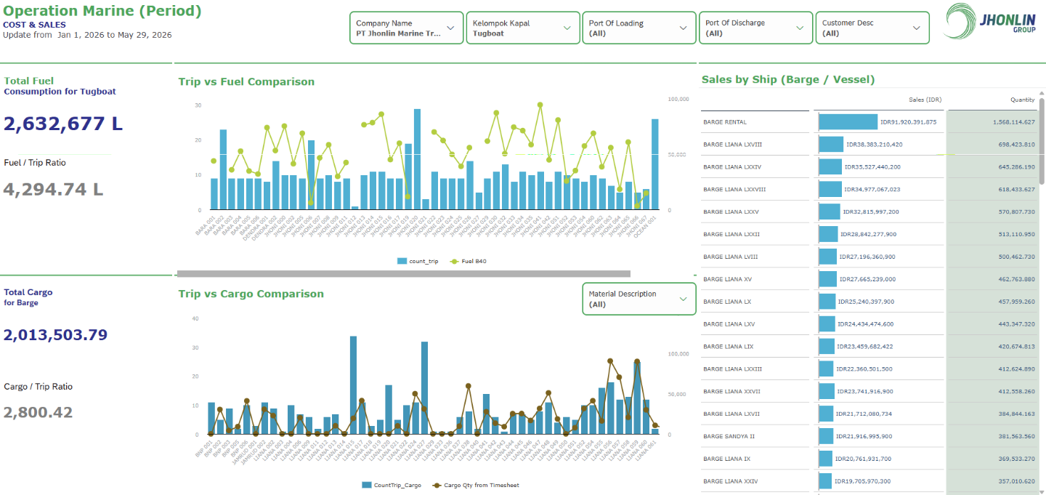Image resolution: width=1046 pixels, height=495 pixels.
Task: Click the quantity value 1,568,114.627
Action: 1014,122
